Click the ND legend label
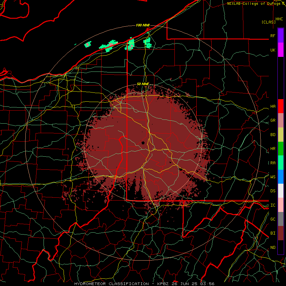Viewport: 286px width, 286px height. click(x=273, y=248)
